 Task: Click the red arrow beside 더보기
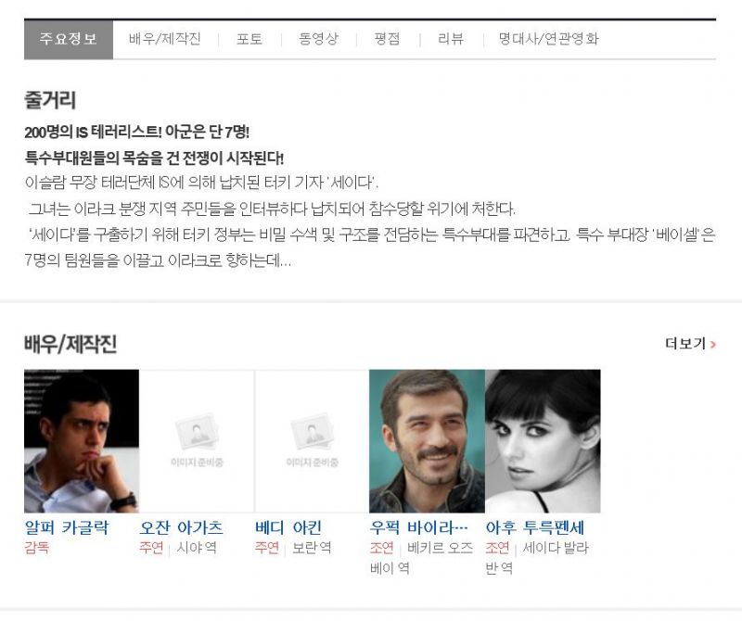tap(713, 344)
